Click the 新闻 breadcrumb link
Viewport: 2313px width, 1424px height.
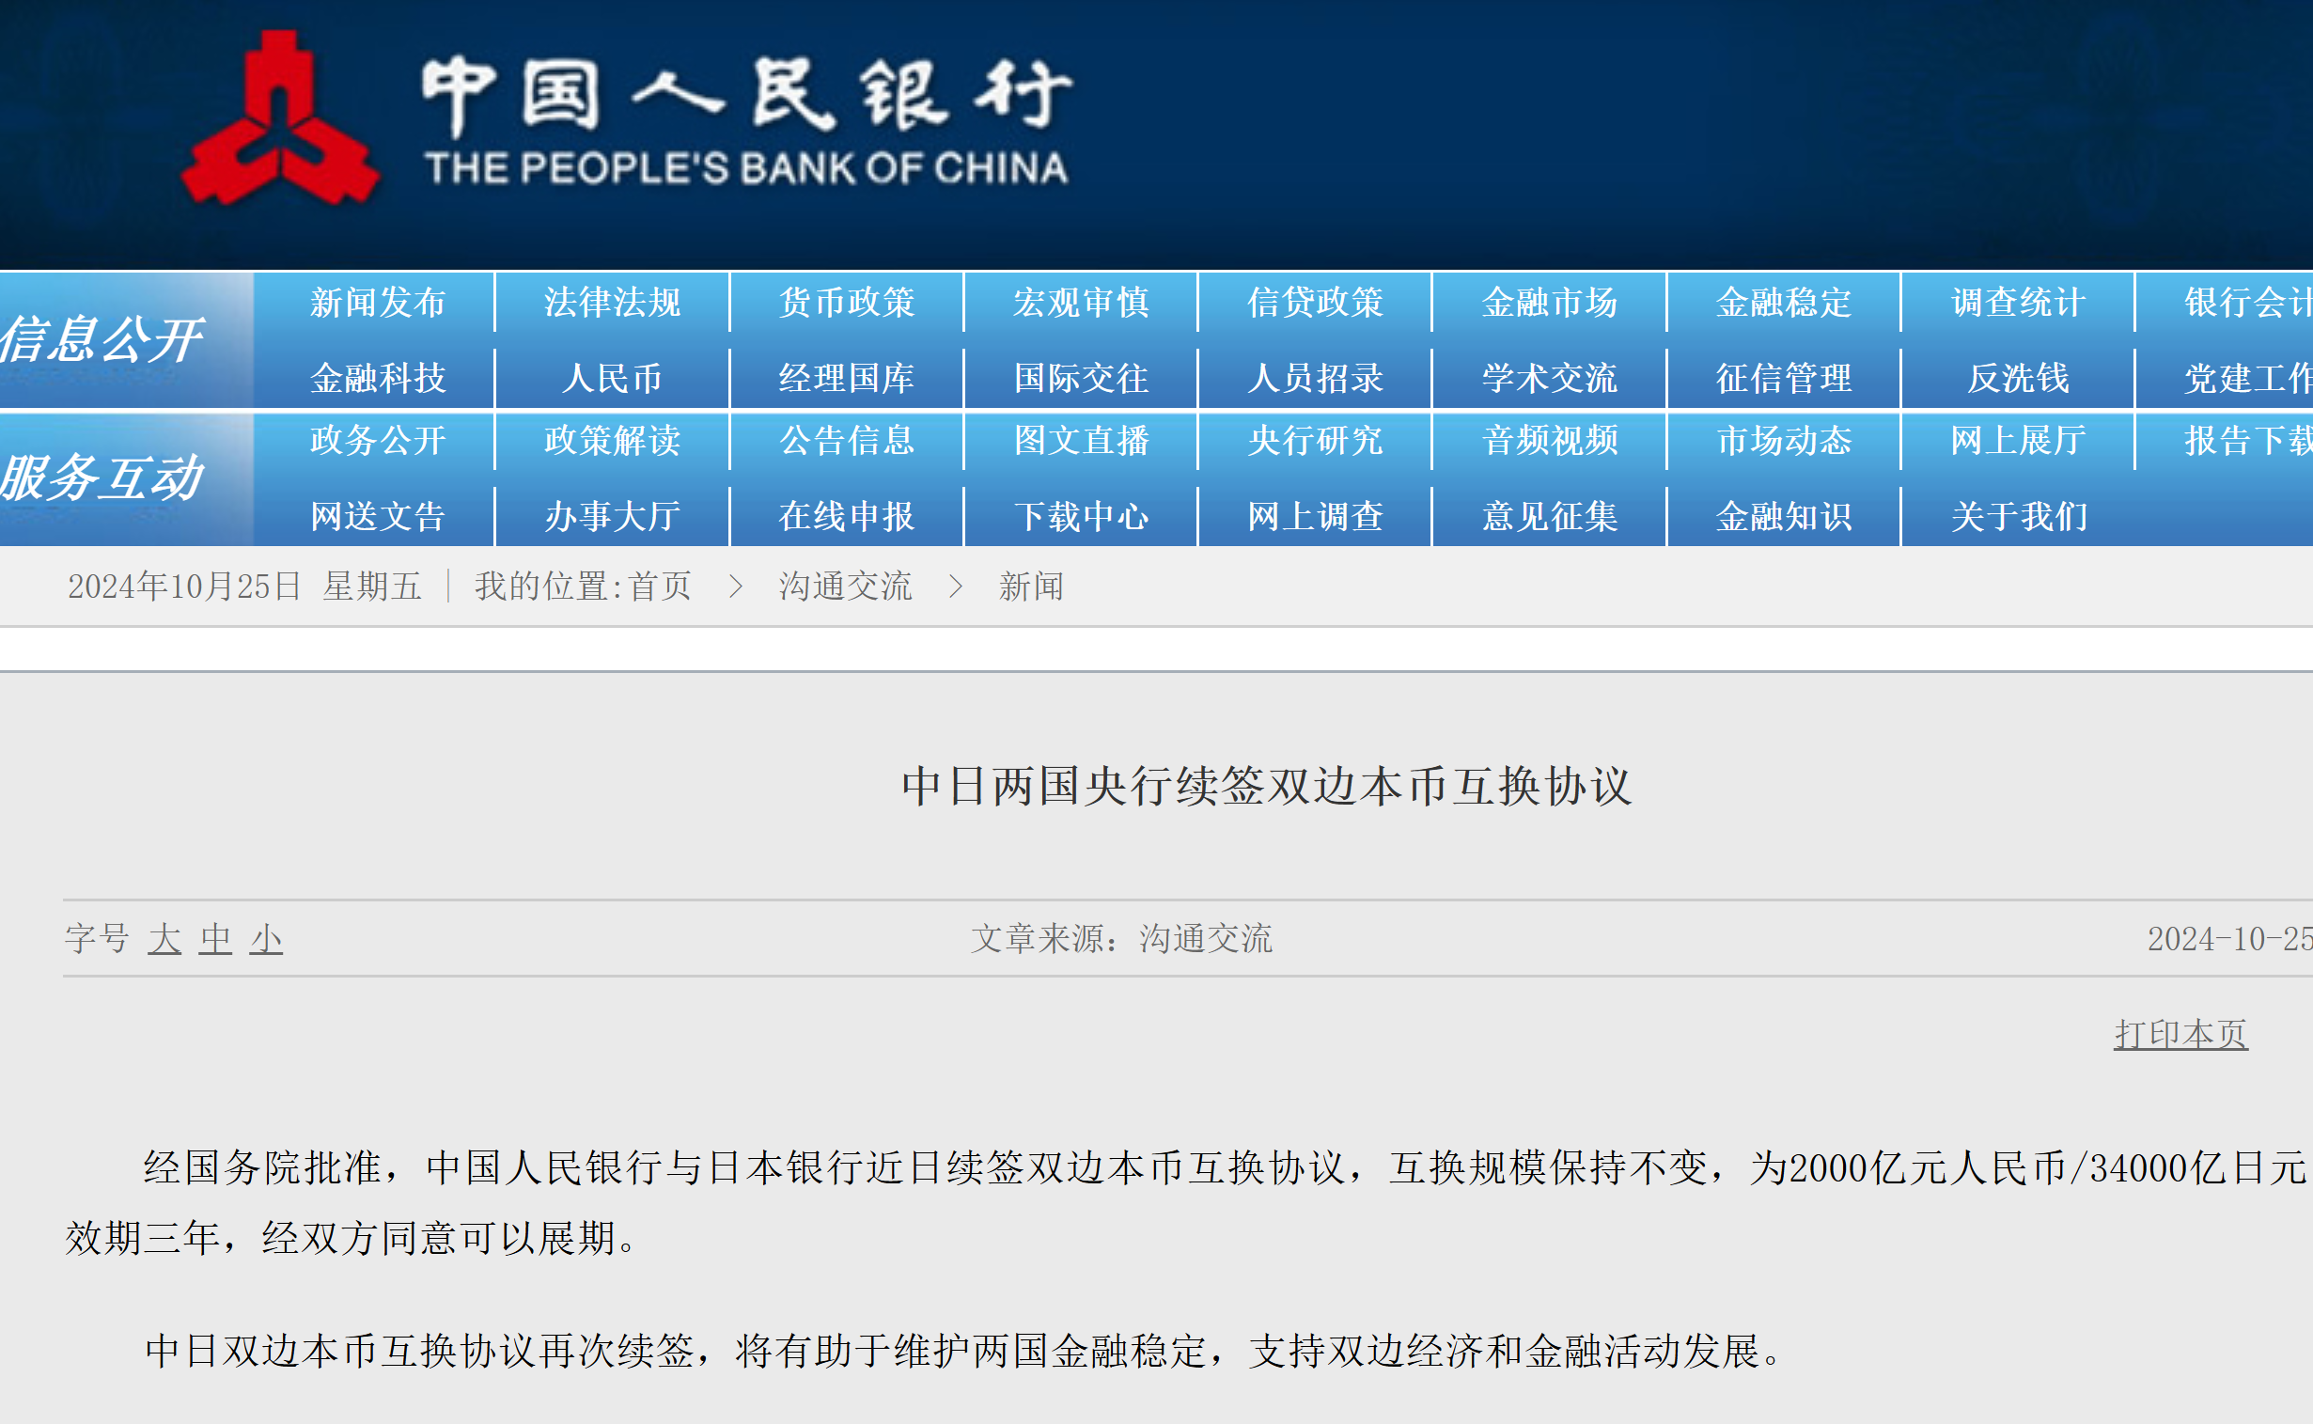[x=1031, y=586]
